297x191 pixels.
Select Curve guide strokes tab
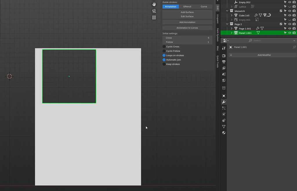point(204,7)
